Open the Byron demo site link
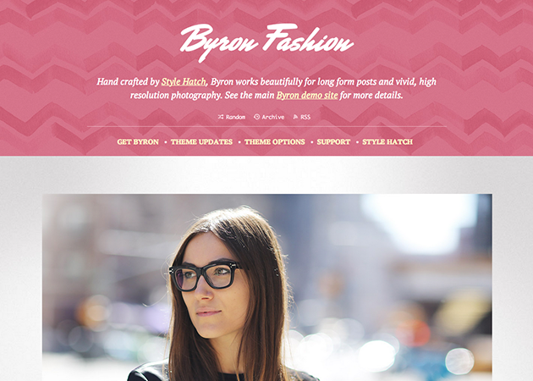Image resolution: width=533 pixels, height=381 pixels. [307, 95]
